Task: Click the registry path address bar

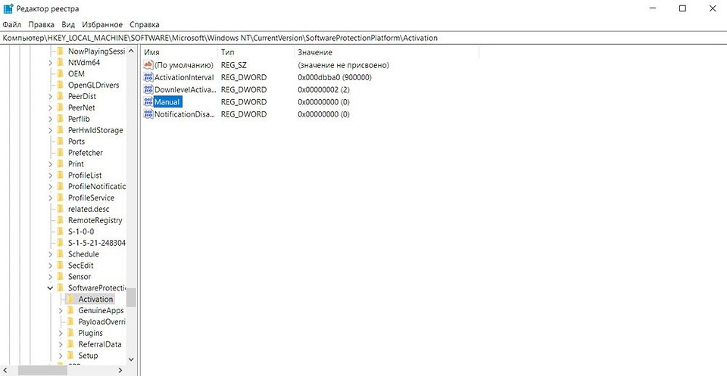Action: (x=363, y=38)
